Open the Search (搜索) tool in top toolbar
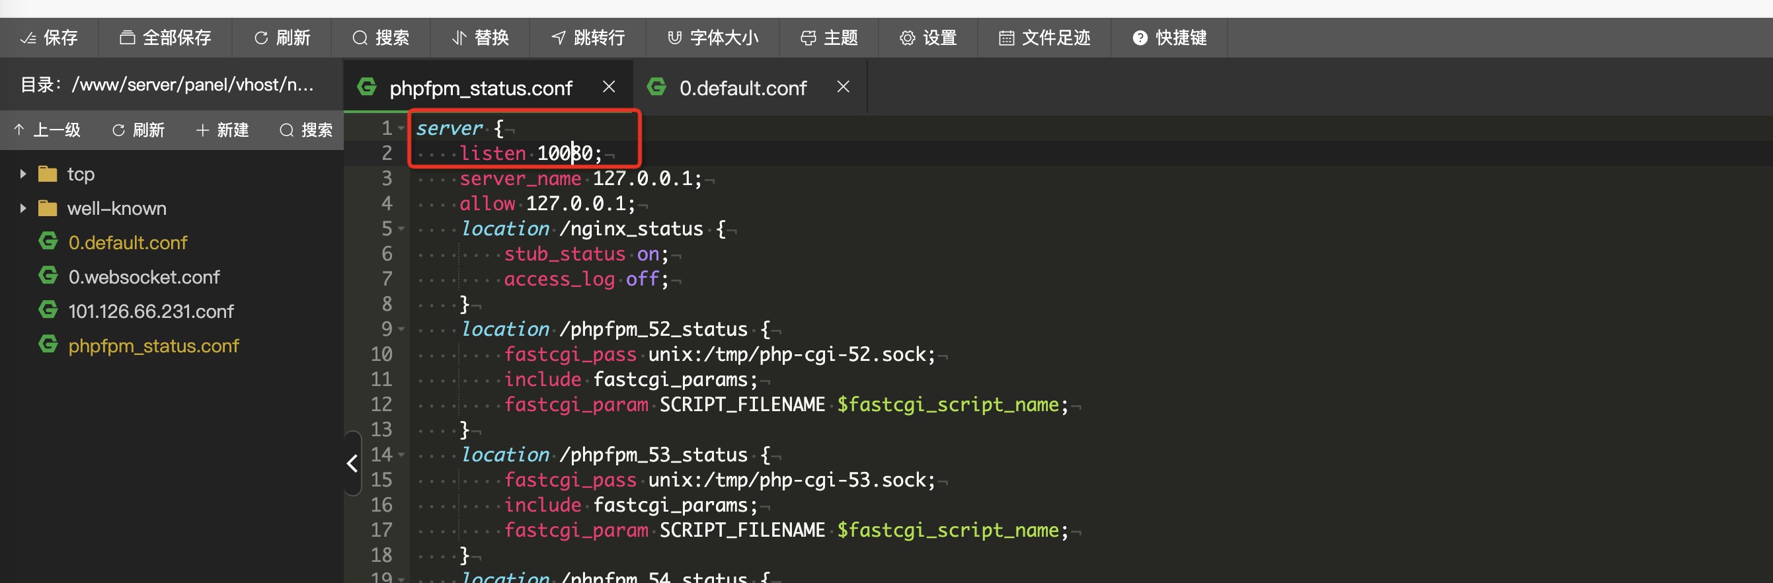This screenshot has height=583, width=1773. (x=381, y=38)
